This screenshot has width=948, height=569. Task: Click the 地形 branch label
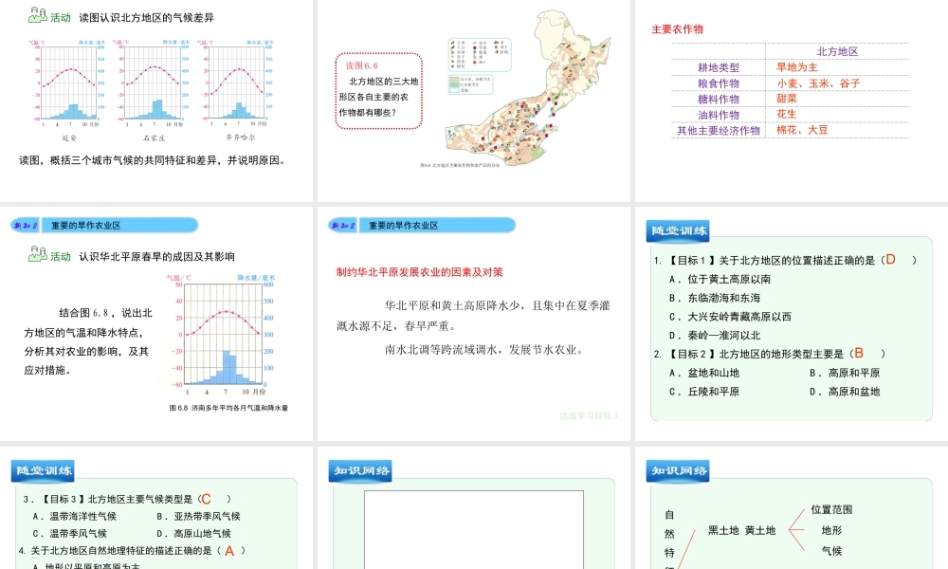[832, 530]
